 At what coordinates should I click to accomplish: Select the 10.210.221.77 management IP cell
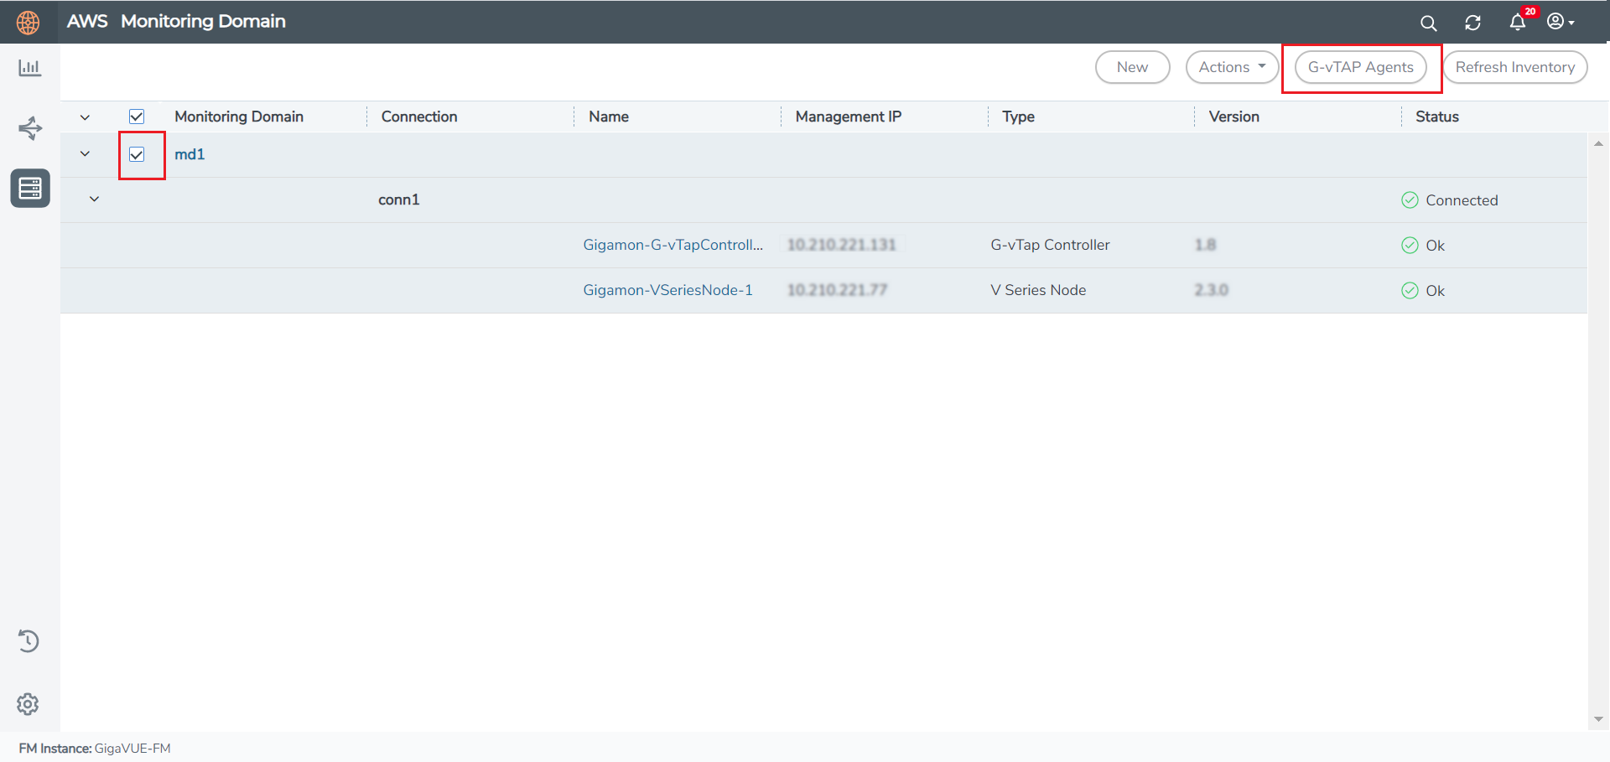[837, 290]
